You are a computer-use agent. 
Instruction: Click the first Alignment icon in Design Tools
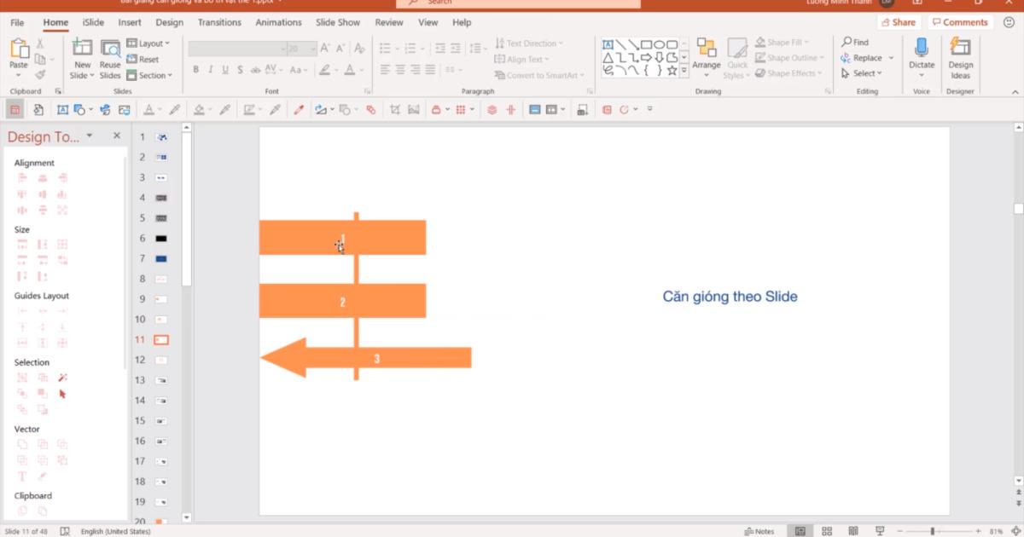[22, 178]
